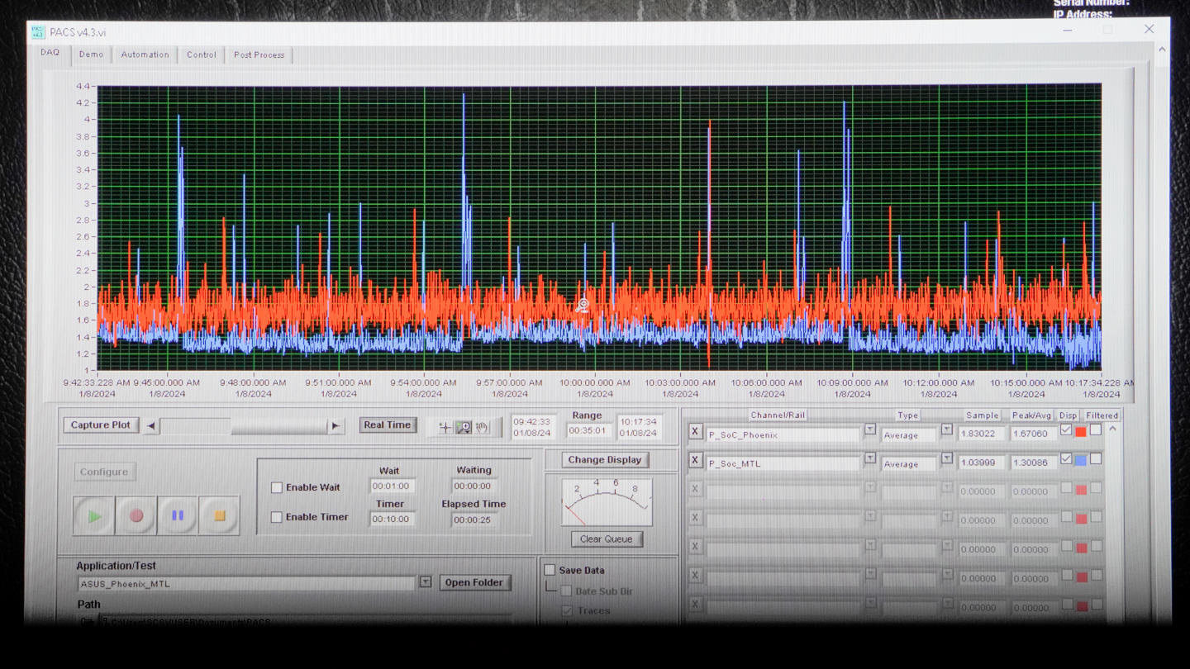
Task: Click the plot horizontal scroll slider track
Action: 244,426
